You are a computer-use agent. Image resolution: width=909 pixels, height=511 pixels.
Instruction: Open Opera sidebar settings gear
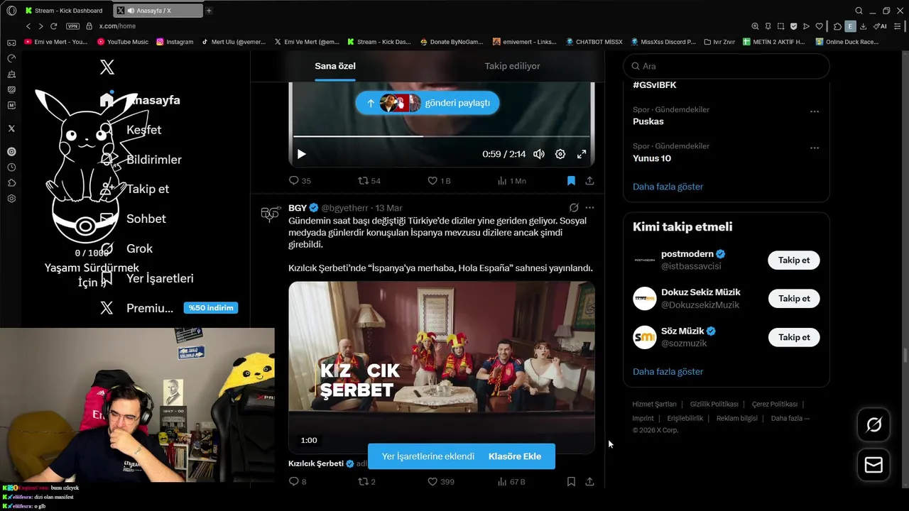11,199
